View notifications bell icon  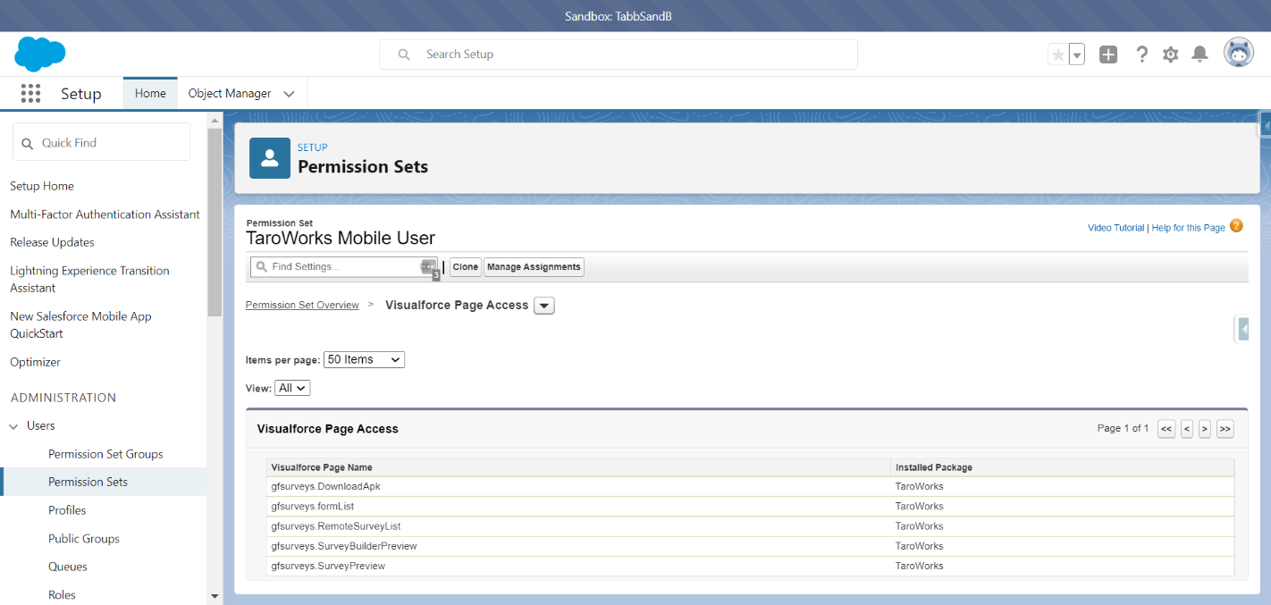1200,55
